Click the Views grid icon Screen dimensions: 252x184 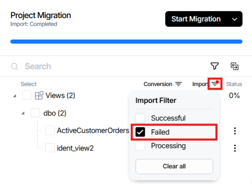(x=39, y=96)
